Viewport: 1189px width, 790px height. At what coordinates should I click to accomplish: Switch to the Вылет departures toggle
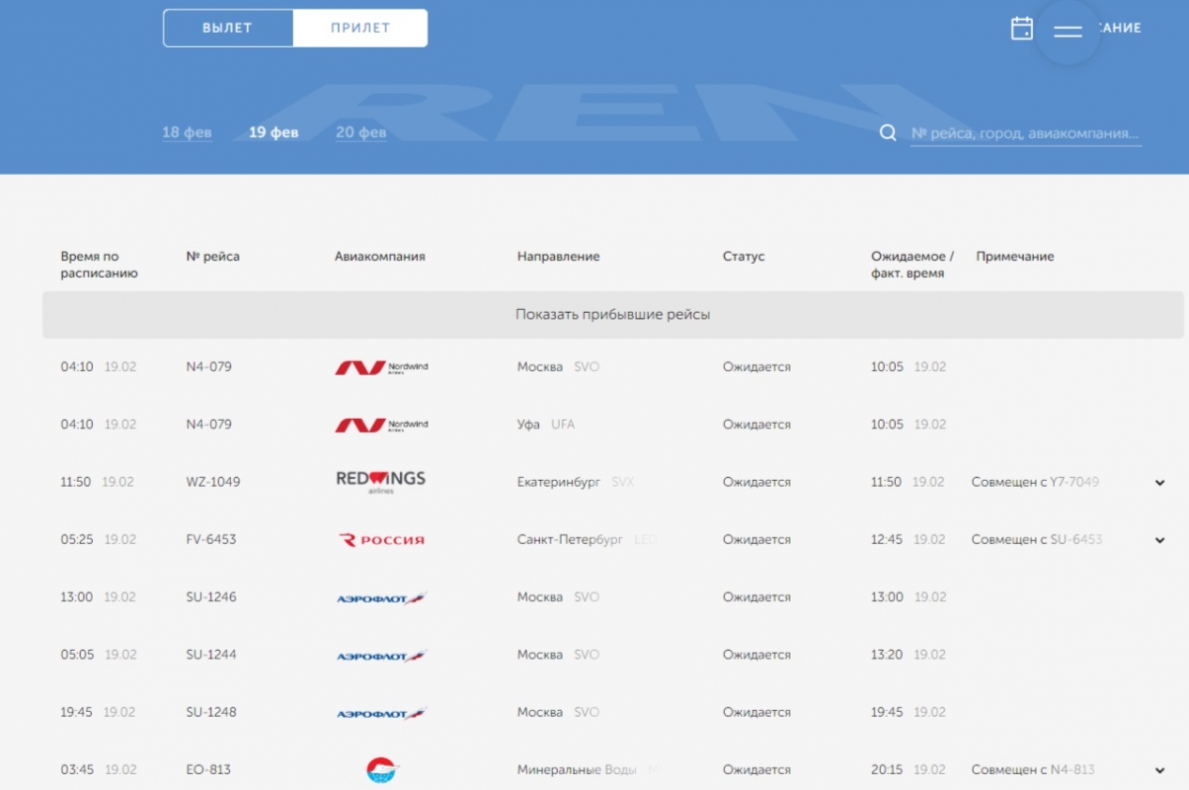[x=228, y=29]
